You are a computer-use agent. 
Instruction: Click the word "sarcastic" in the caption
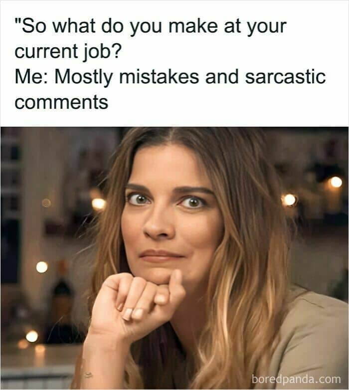285,77
